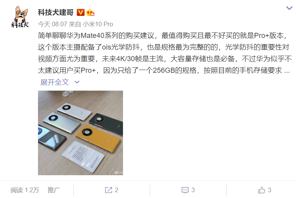Screen dimensions: 296x198
Task: Click the 阅读 1.2万 read count
Action: click(25, 190)
